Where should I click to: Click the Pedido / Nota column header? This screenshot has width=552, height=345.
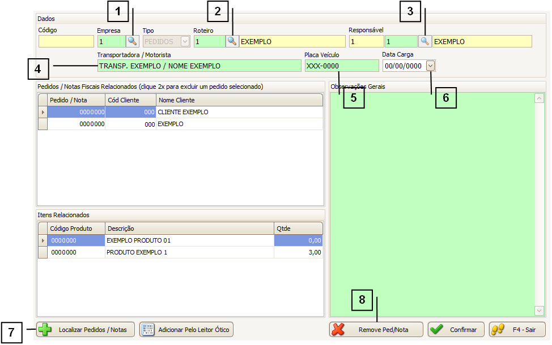(76, 100)
